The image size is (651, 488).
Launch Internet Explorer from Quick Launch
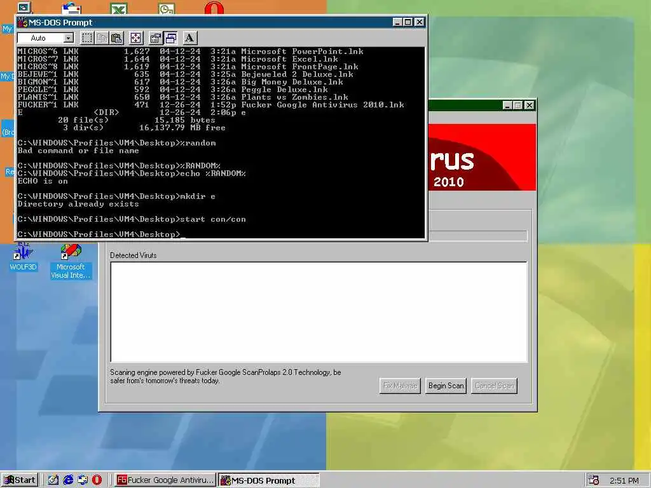coord(68,480)
